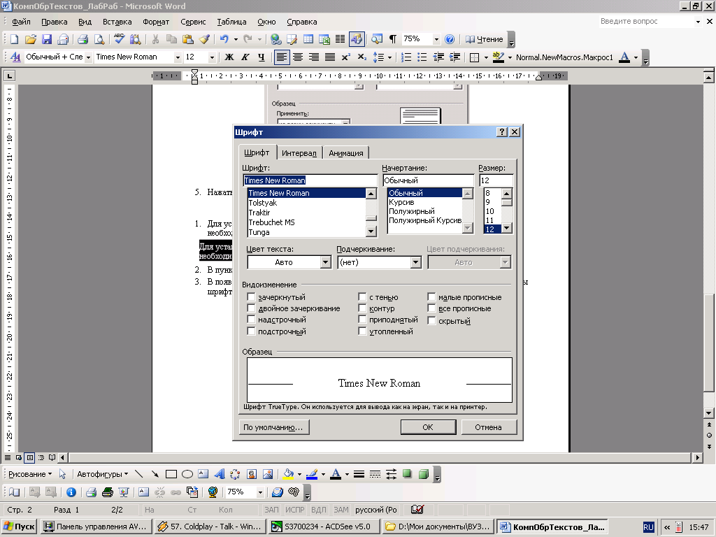Open the Файл menu
The height and width of the screenshot is (537, 716).
[x=21, y=22]
